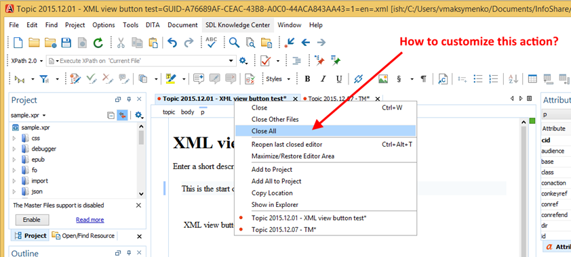This screenshot has width=571, height=257.
Task: Open the Styles dropdown
Action: coord(278,78)
